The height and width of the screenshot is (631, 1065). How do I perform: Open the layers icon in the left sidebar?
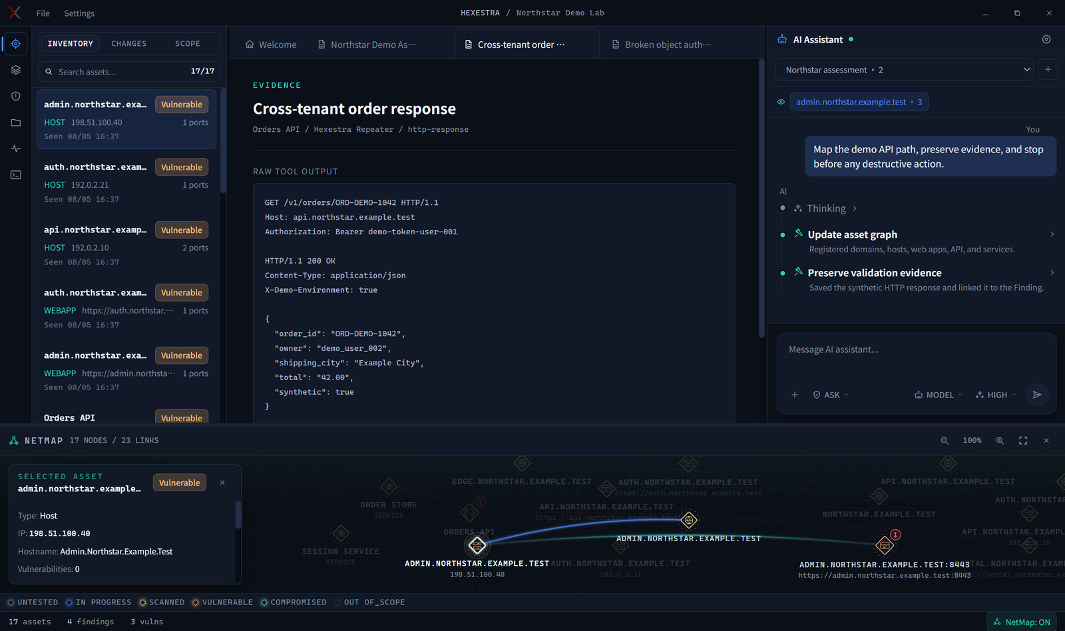coord(16,70)
